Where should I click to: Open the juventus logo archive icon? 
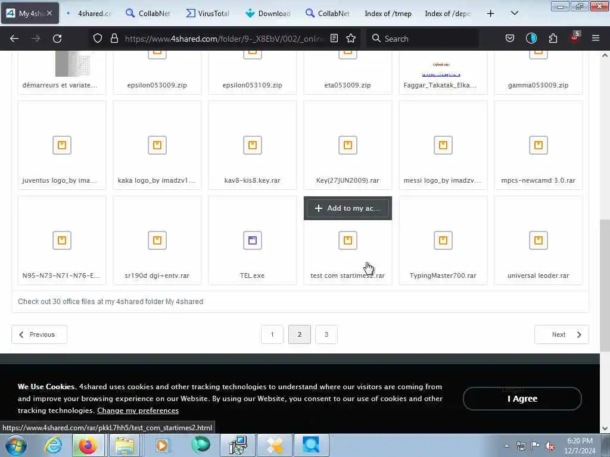pos(62,145)
